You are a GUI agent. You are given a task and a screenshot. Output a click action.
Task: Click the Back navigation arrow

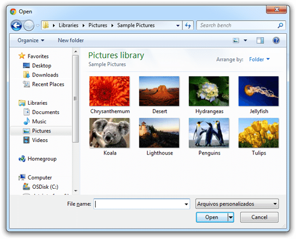(x=16, y=25)
